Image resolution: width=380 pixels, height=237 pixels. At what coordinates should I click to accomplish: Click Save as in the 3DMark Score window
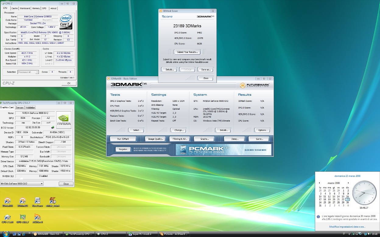pos(206,70)
